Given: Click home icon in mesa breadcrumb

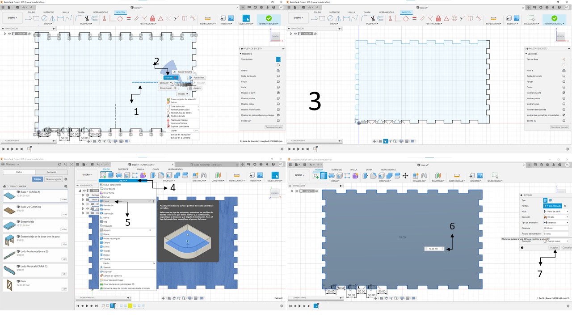Looking at the screenshot, I should (x=5, y=186).
